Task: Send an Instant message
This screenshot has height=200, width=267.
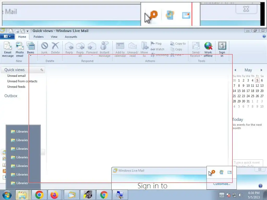Action: pos(105,49)
